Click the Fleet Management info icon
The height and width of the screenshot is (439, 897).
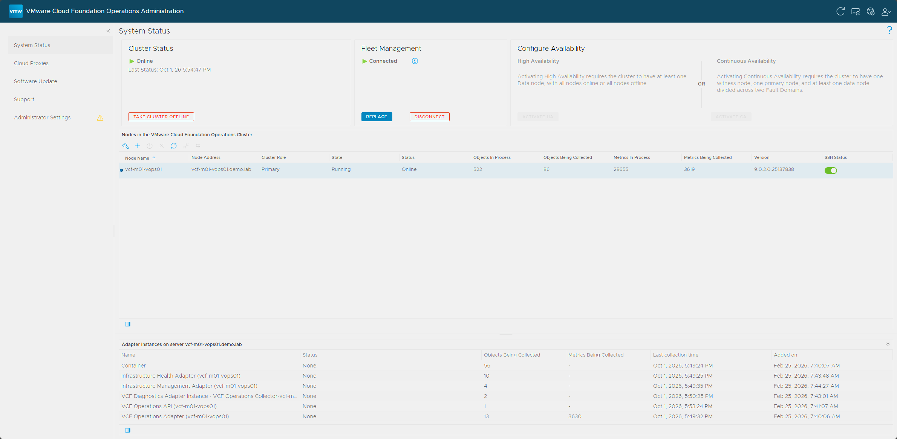[415, 61]
